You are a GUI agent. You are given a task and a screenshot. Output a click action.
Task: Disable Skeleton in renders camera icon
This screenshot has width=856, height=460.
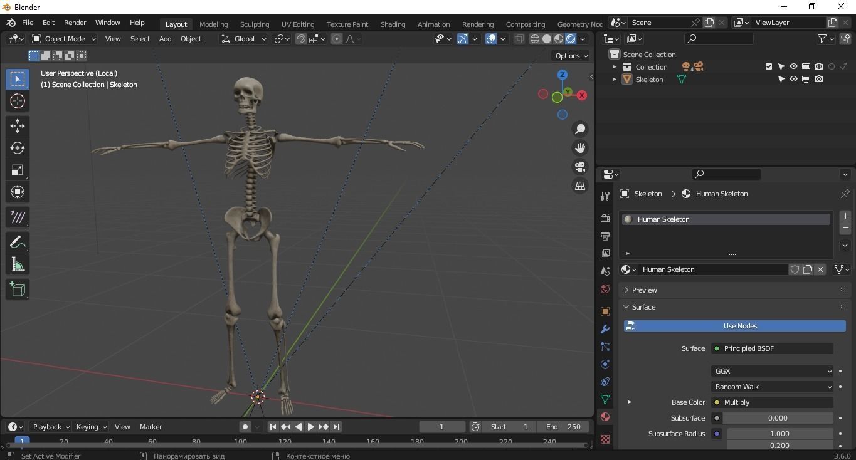click(x=818, y=80)
